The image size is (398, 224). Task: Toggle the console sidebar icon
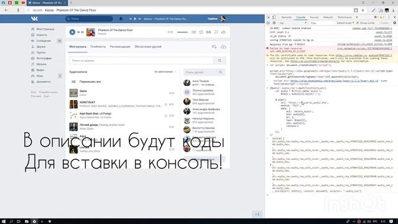click(268, 23)
